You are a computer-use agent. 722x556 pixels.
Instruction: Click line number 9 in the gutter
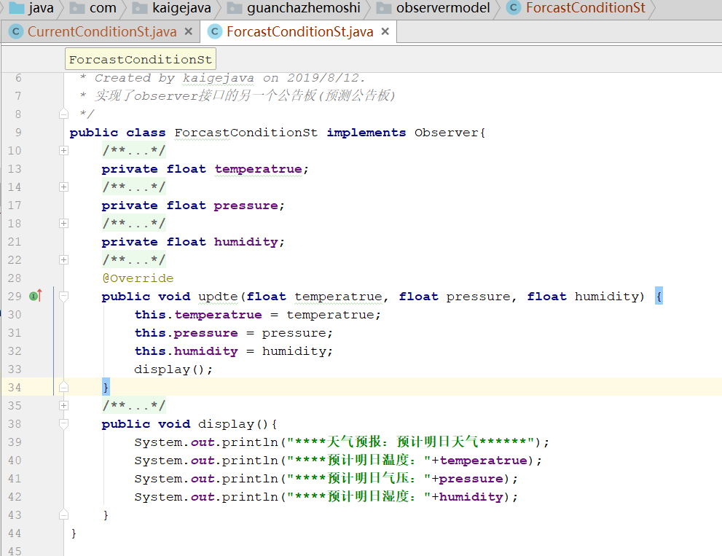click(x=18, y=133)
